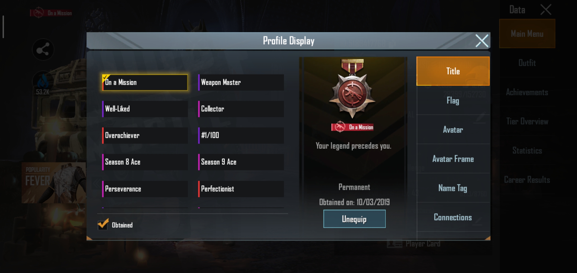Image resolution: width=577 pixels, height=273 pixels.
Task: Select the #1/100 title
Action: pos(241,135)
